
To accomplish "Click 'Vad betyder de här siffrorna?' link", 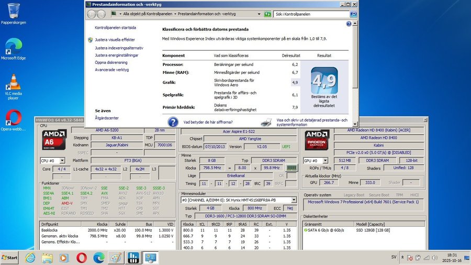I will (208, 122).
